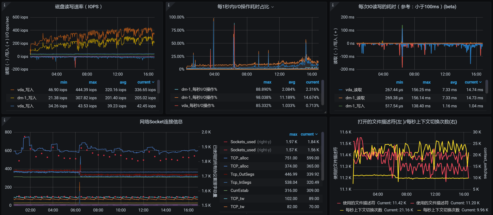The image size is (493, 215).
Task: Open the 网络Socket连接信息 panel title menu
Action: click(x=161, y=122)
